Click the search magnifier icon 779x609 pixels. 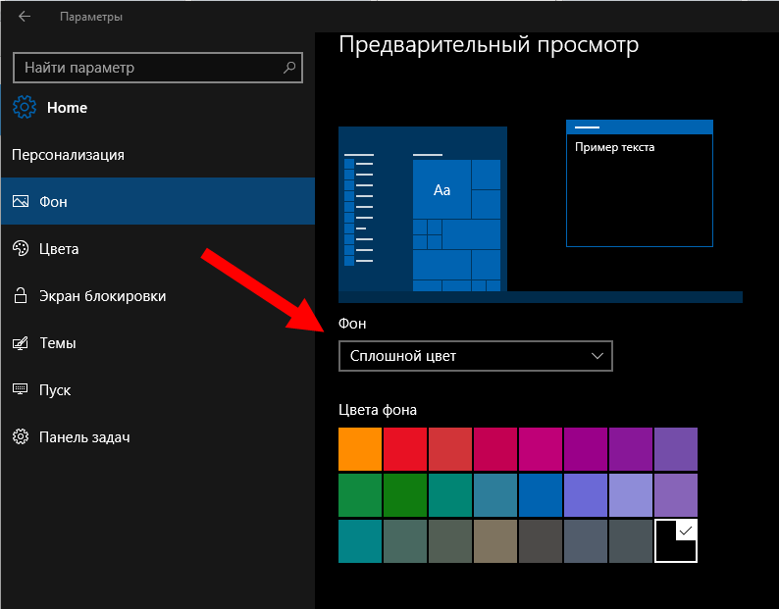coord(289,67)
